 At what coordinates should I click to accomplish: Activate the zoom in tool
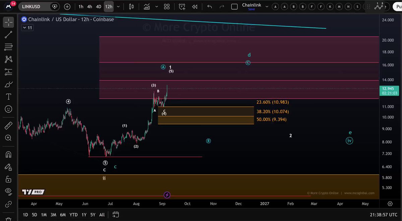tap(9, 138)
